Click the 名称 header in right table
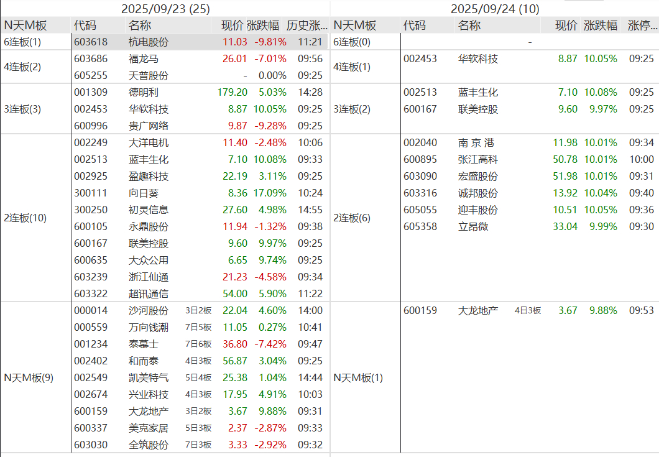The image size is (659, 457). pyautogui.click(x=469, y=25)
